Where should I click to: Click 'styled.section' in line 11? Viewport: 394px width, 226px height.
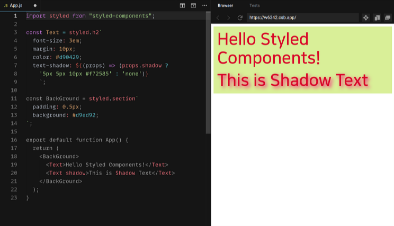click(112, 98)
